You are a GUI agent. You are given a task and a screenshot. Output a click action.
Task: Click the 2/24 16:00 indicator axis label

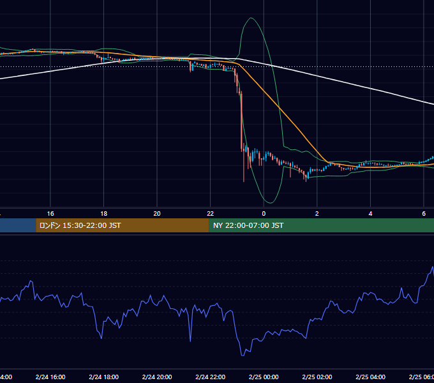point(50,377)
